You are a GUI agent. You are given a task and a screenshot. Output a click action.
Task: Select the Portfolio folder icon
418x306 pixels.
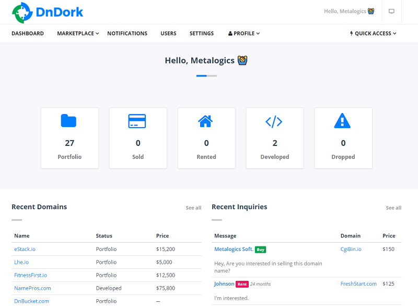coord(69,121)
